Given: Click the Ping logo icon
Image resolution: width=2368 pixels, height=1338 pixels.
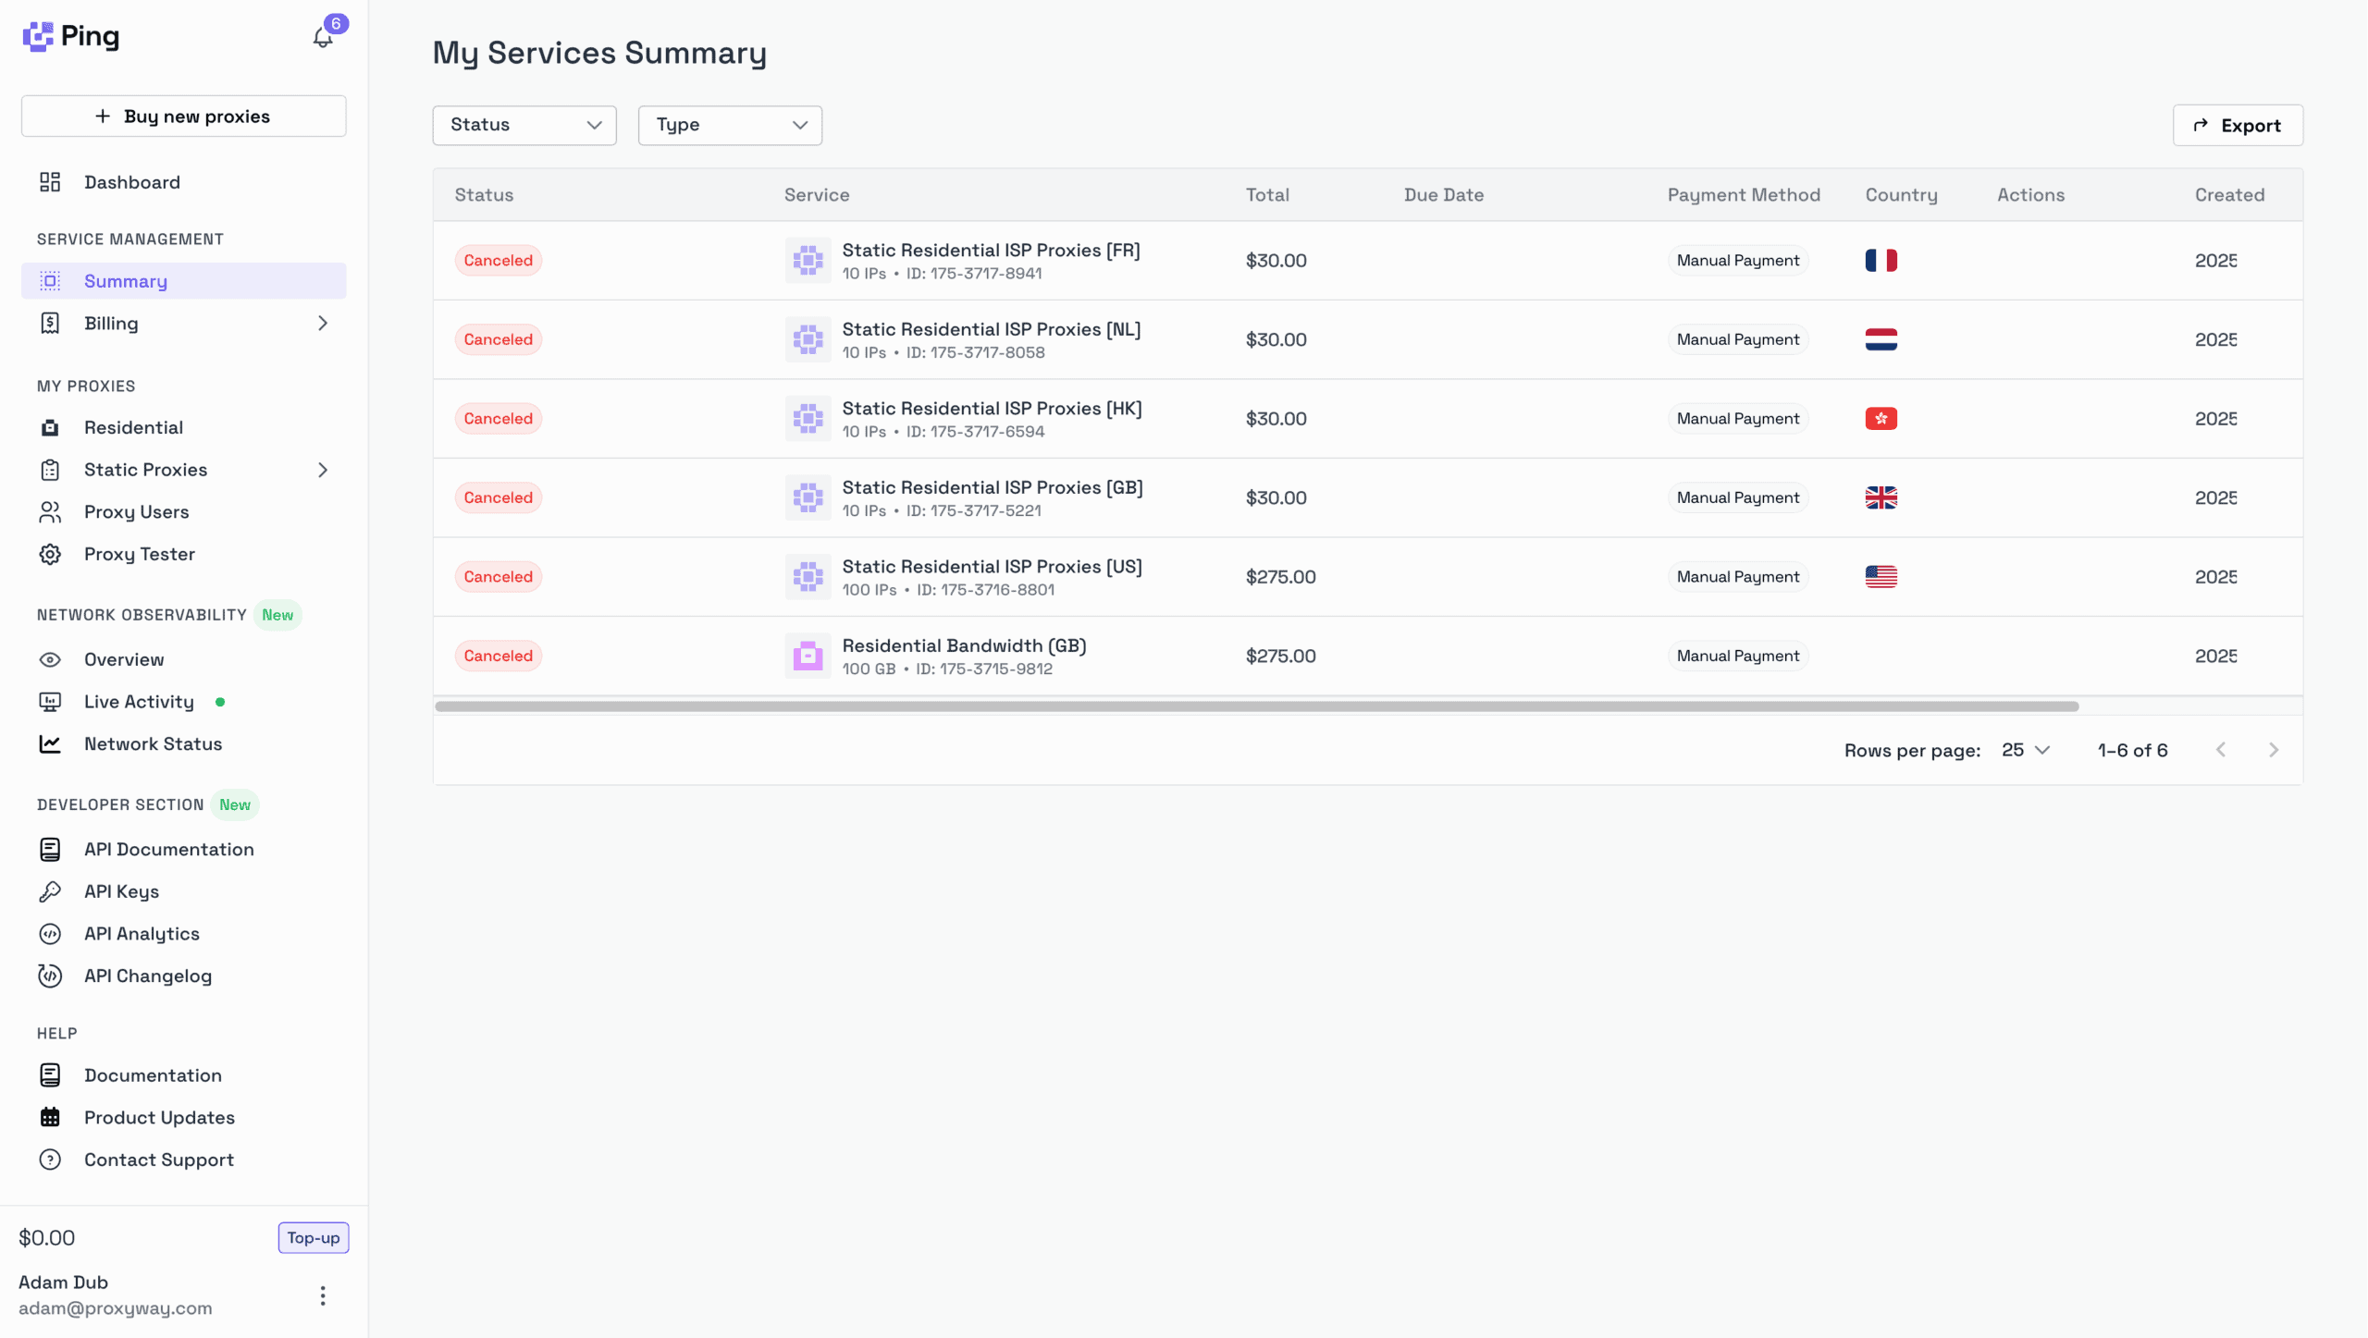Looking at the screenshot, I should coord(38,36).
